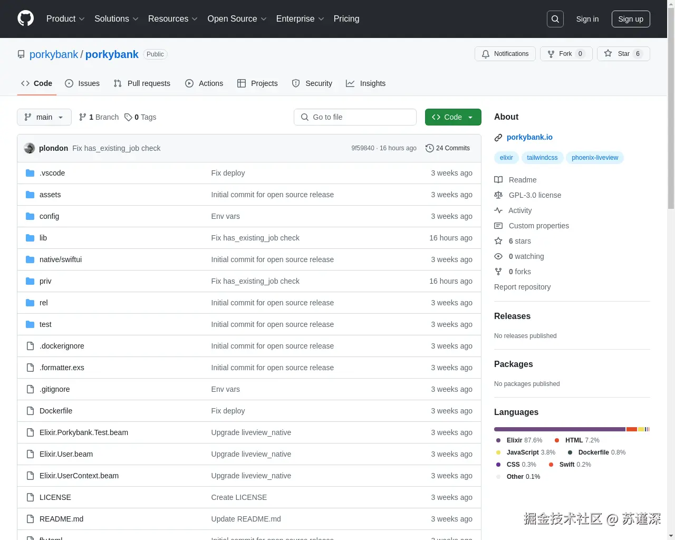Click the .gitignore file icon
675x540 pixels.
(30, 389)
